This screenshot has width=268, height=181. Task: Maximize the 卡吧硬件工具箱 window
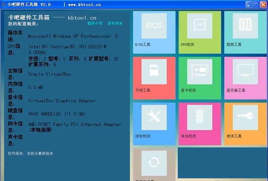pyautogui.click(x=256, y=4)
